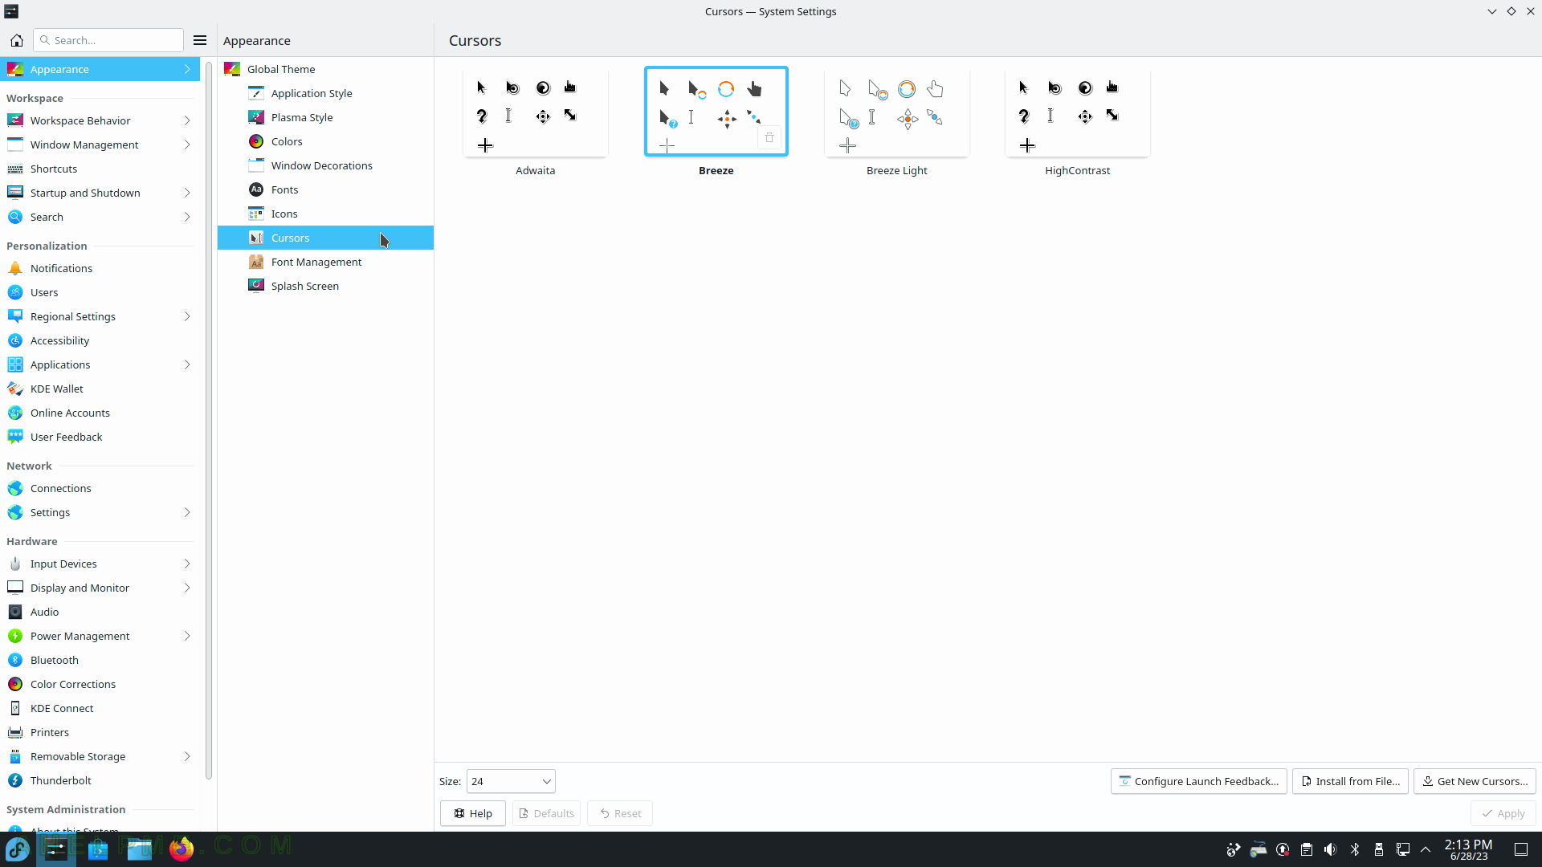Click Configure Launch Feedback button
Viewport: 1542px width, 867px height.
1198,781
